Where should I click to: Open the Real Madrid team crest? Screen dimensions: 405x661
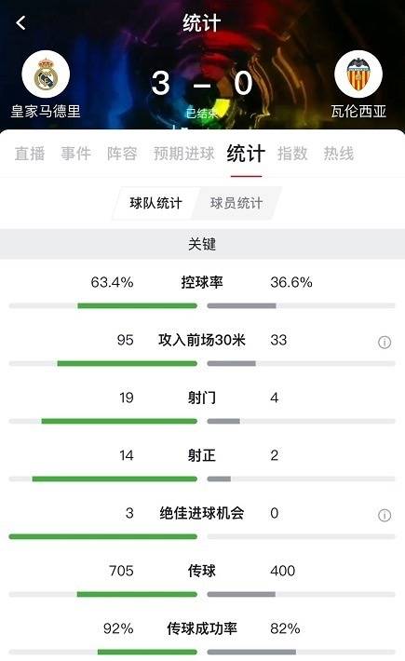[x=46, y=74]
